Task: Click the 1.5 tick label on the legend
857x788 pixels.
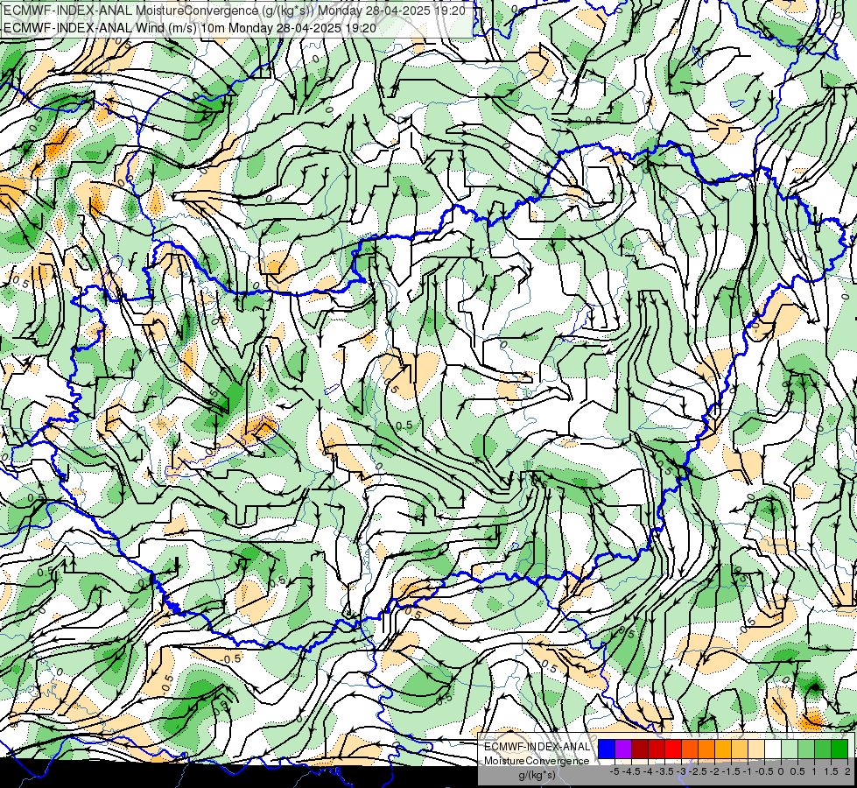Action: [831, 771]
